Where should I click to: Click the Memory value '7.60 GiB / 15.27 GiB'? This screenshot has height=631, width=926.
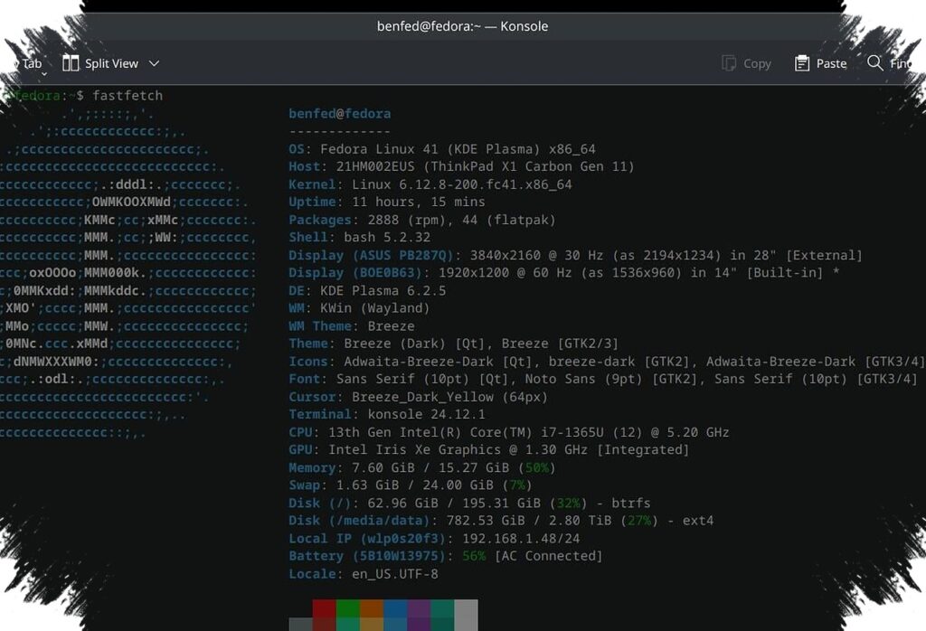[430, 467]
